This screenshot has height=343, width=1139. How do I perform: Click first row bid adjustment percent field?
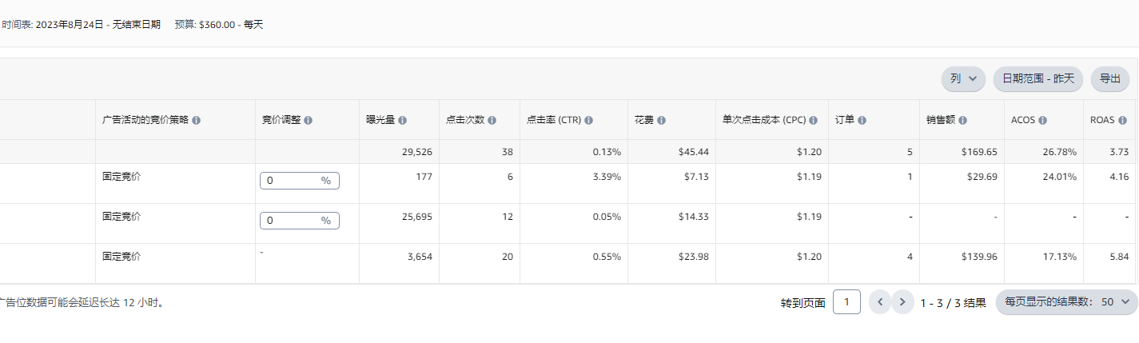click(x=300, y=181)
